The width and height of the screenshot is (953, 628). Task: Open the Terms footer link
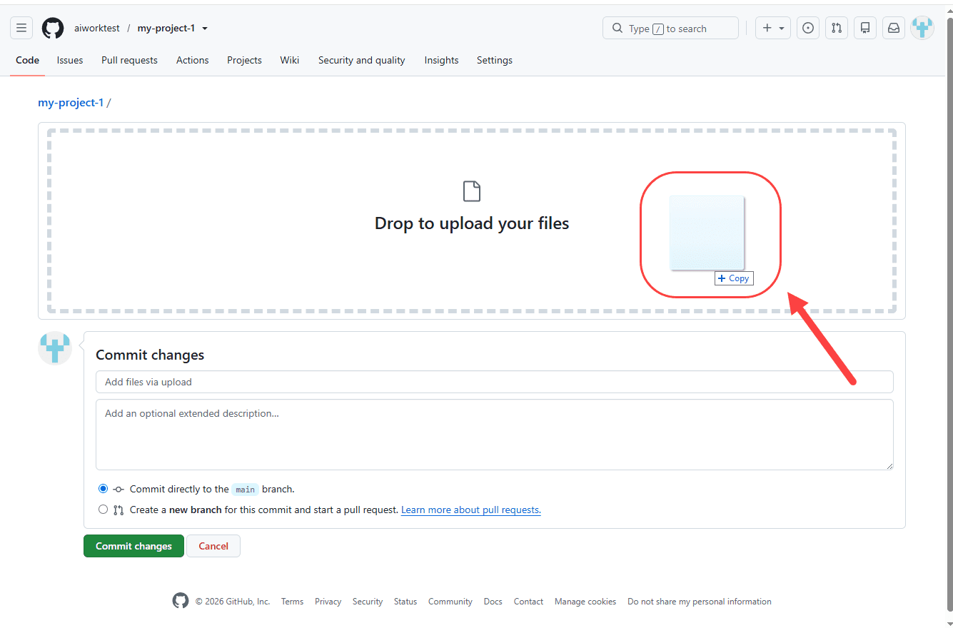click(292, 602)
